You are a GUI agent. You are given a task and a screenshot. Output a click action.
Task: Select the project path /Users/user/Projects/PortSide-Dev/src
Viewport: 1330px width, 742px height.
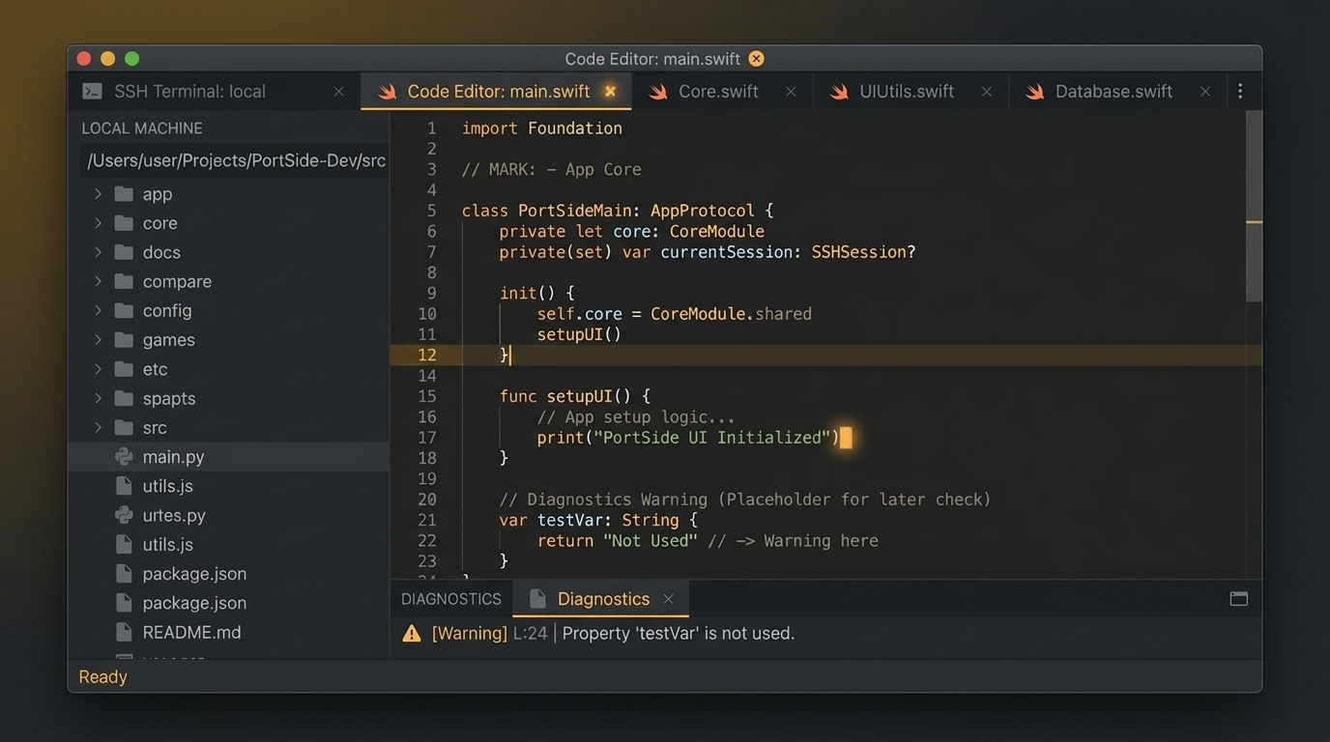pyautogui.click(x=236, y=160)
